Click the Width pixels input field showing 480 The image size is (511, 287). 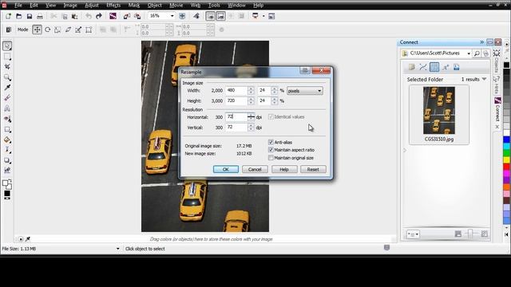[x=237, y=91]
